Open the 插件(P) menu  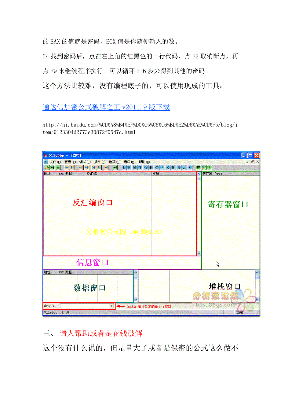point(100,162)
